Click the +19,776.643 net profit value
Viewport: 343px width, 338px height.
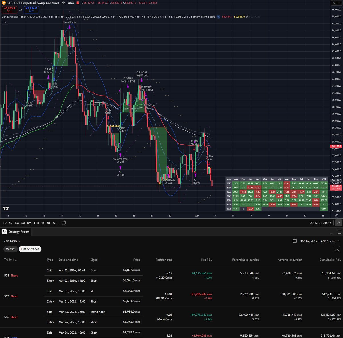(x=201, y=315)
